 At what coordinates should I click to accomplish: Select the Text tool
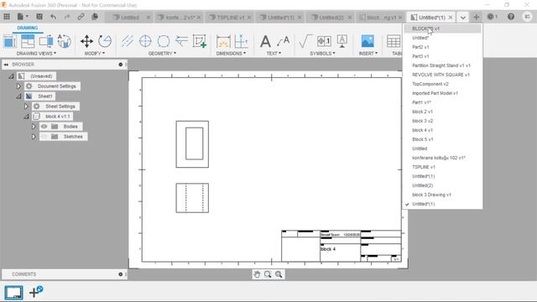click(x=265, y=42)
